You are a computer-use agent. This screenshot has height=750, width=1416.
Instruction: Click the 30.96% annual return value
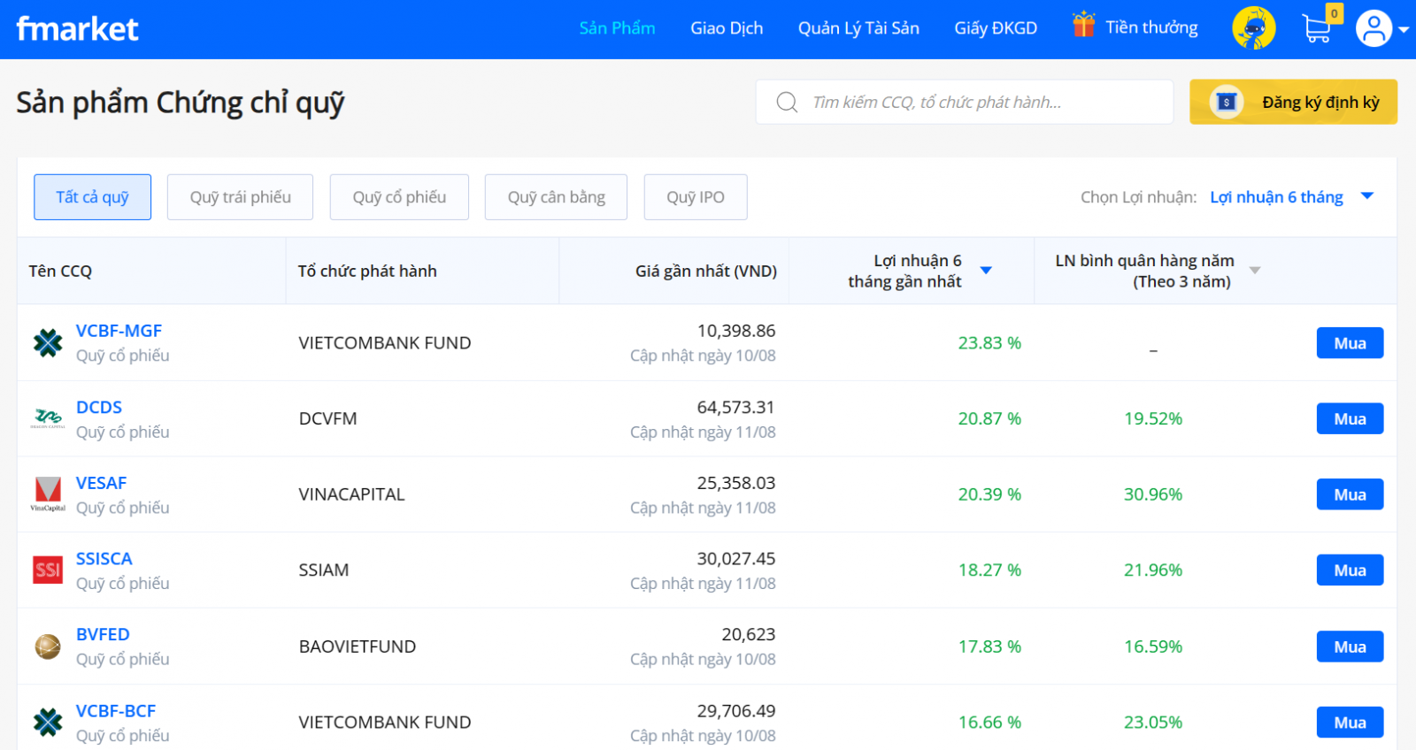(x=1153, y=494)
